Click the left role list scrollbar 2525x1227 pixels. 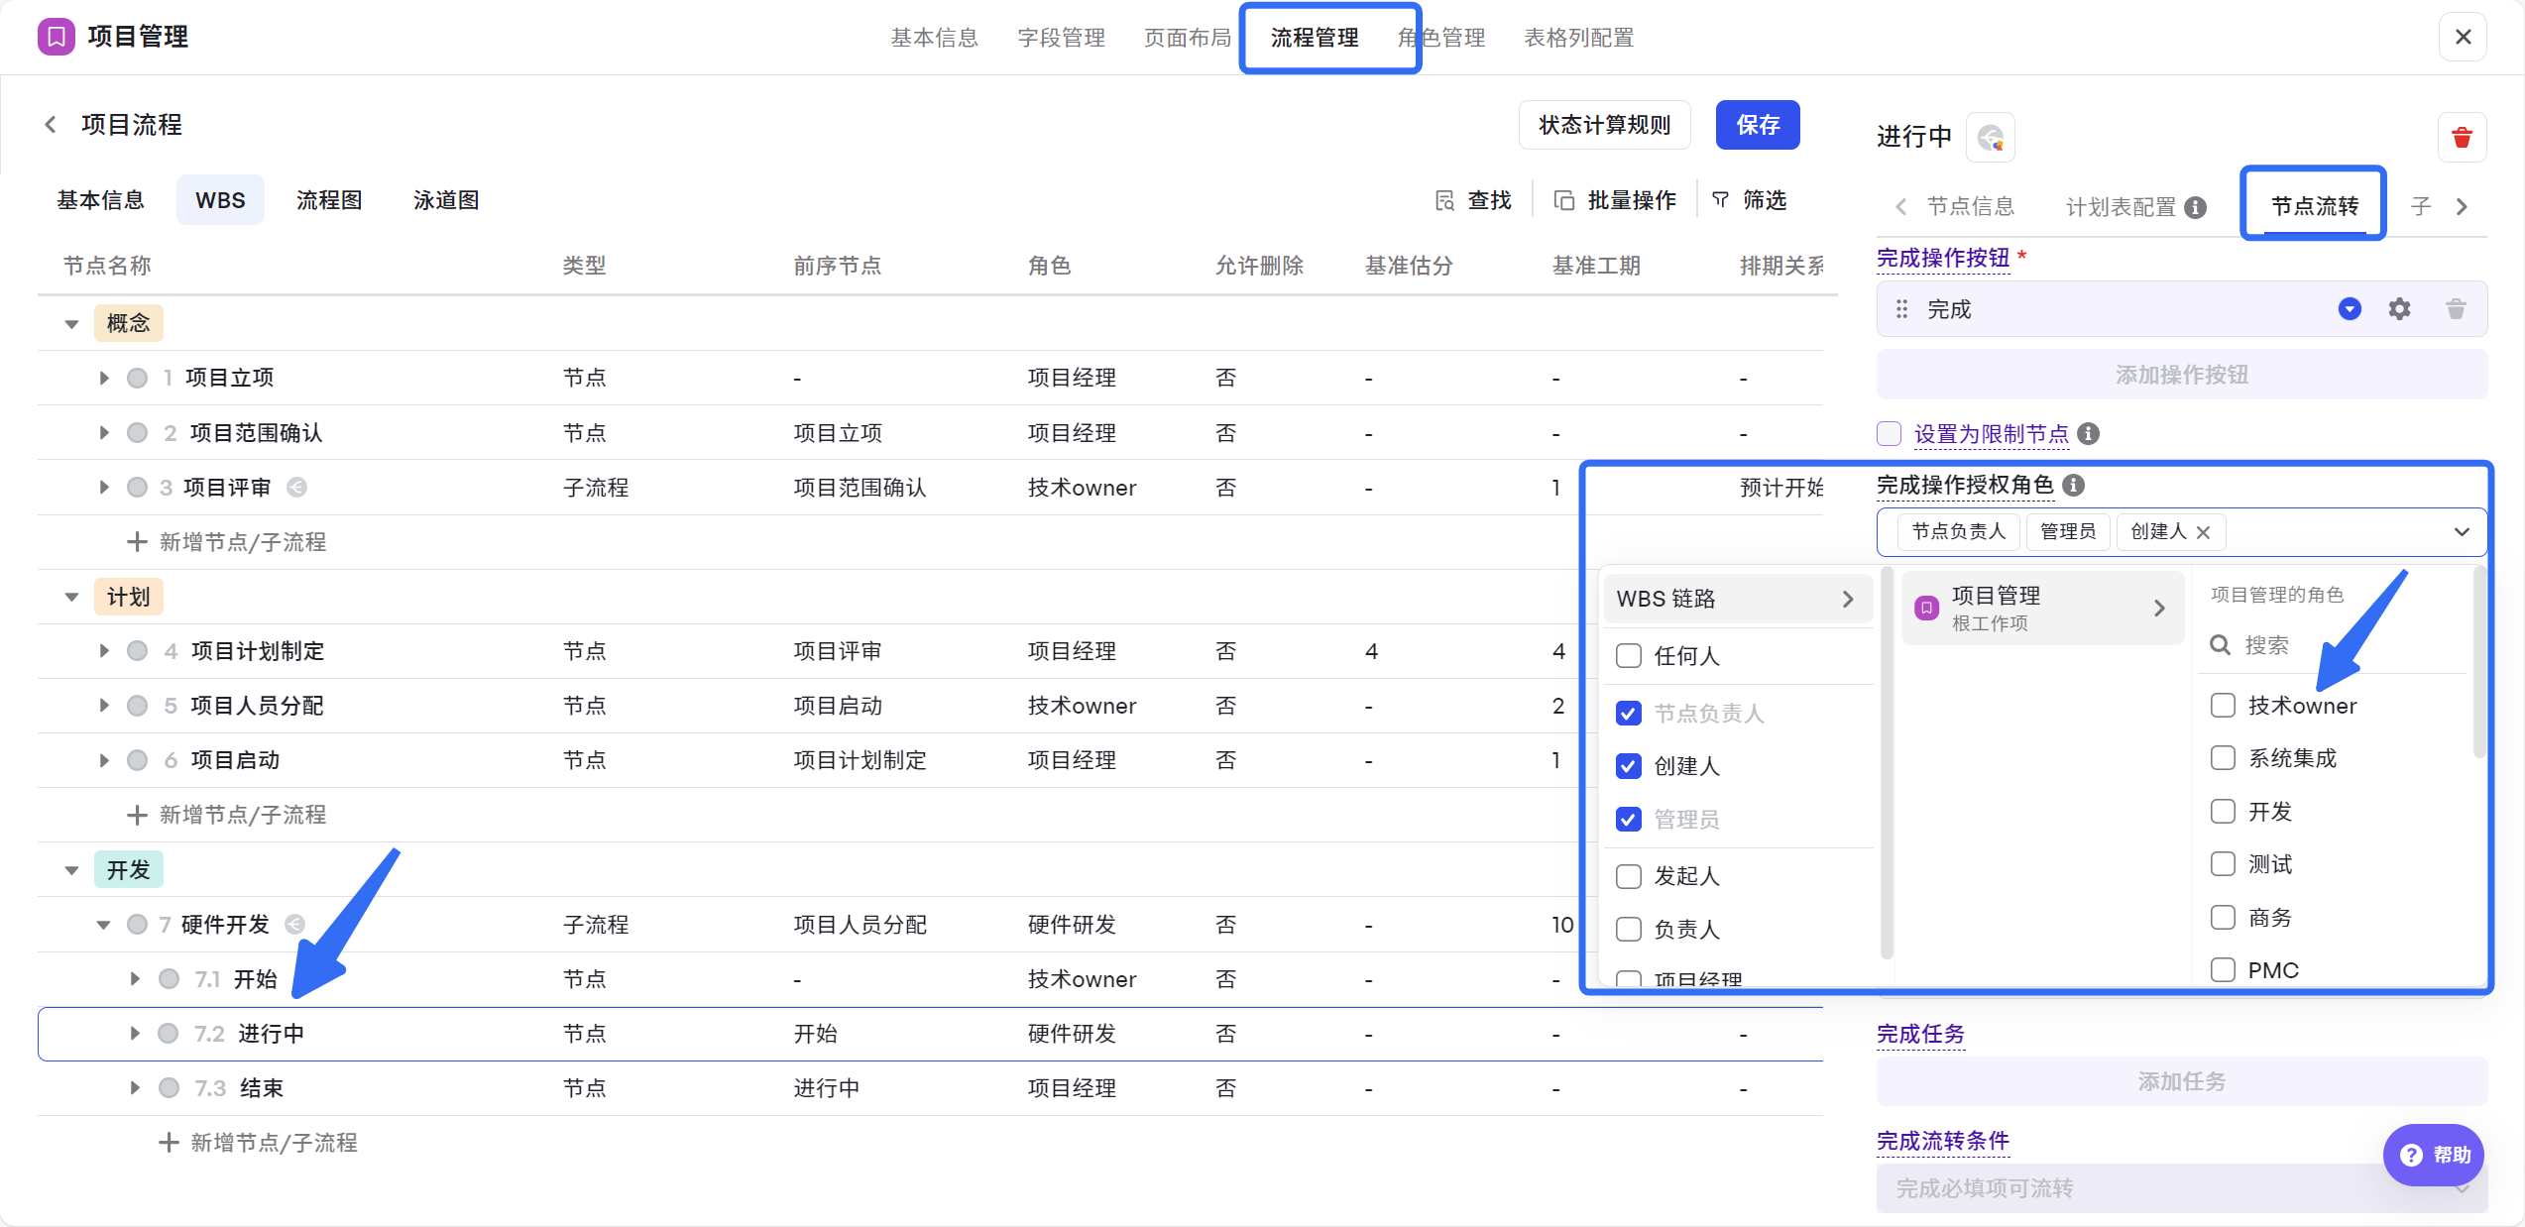1886,763
